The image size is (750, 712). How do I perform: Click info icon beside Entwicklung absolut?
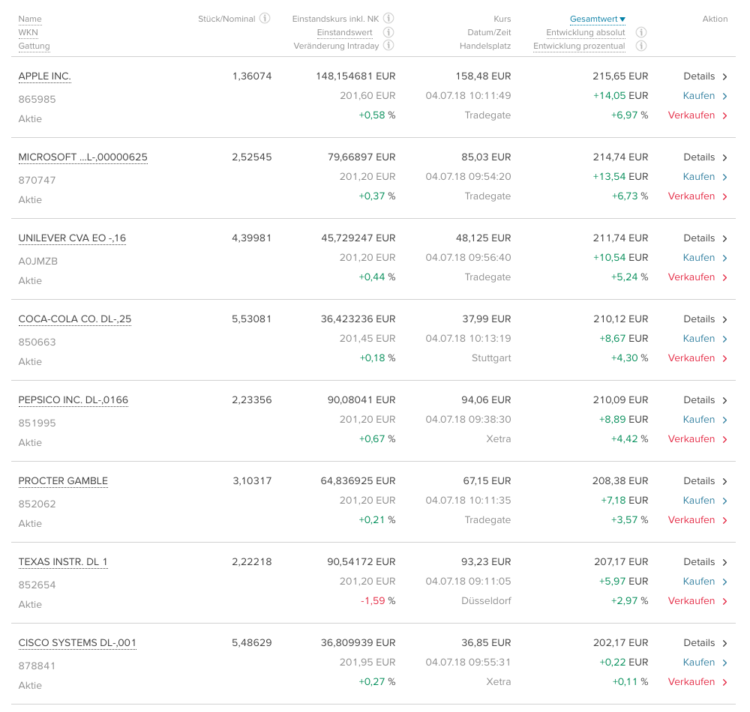(x=641, y=32)
